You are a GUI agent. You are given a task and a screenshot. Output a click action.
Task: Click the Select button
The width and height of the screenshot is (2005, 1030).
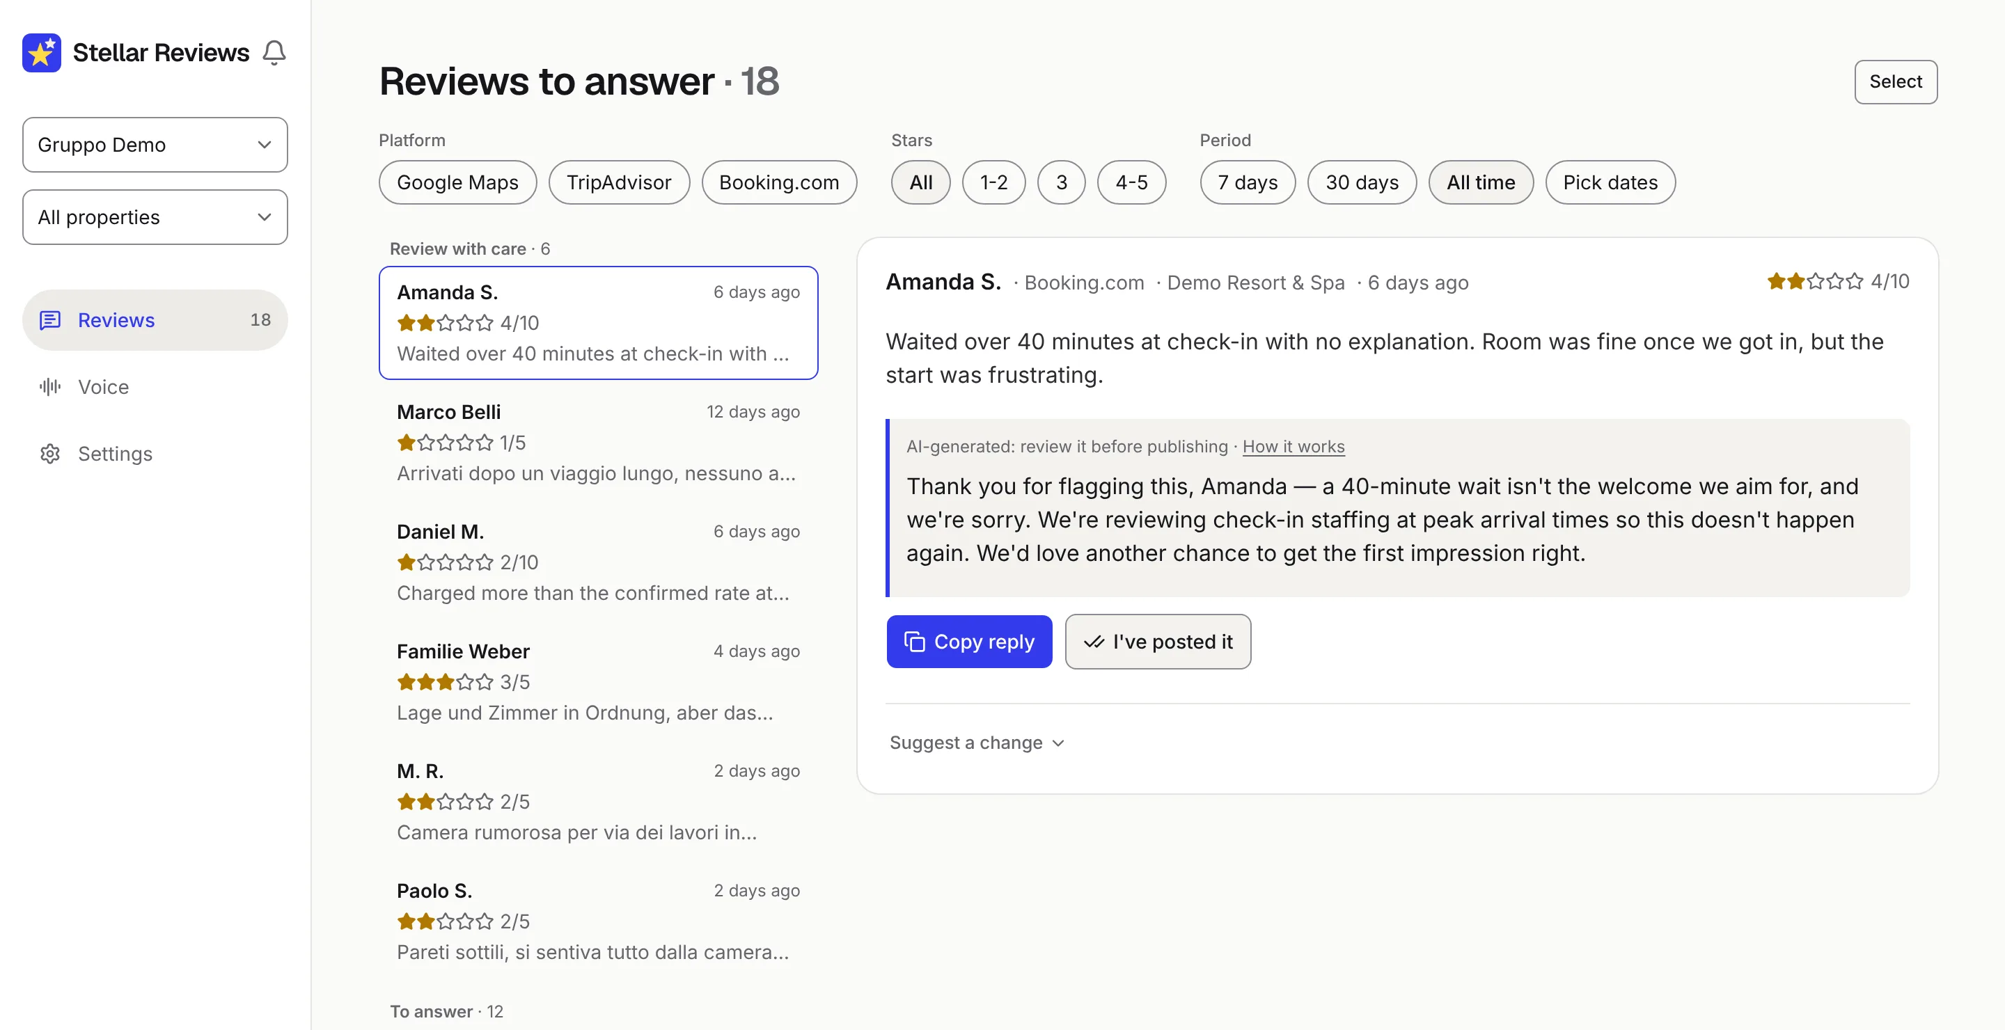click(1896, 81)
